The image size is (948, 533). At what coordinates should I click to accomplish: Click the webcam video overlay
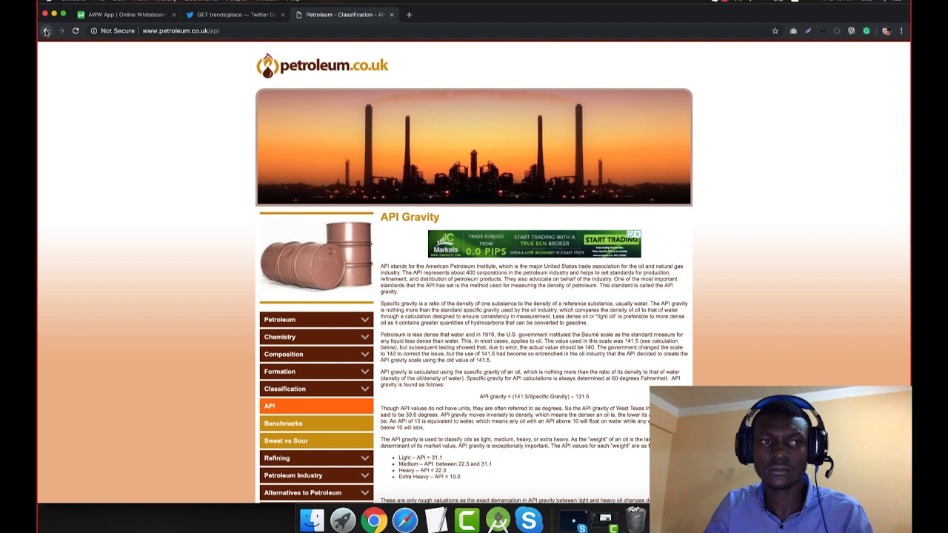click(781, 459)
